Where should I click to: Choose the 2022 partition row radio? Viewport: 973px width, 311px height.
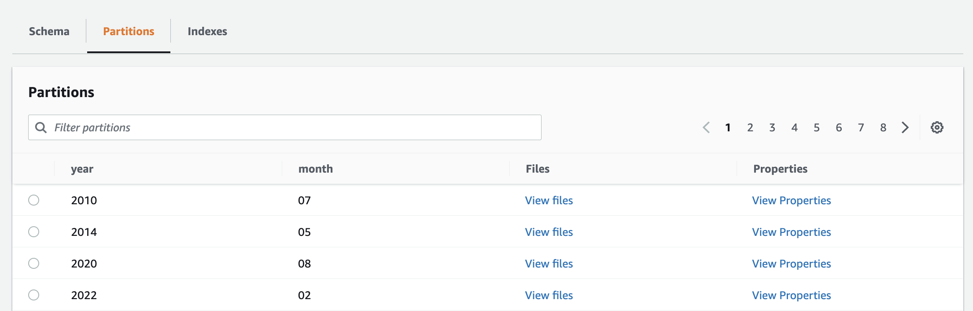point(34,295)
